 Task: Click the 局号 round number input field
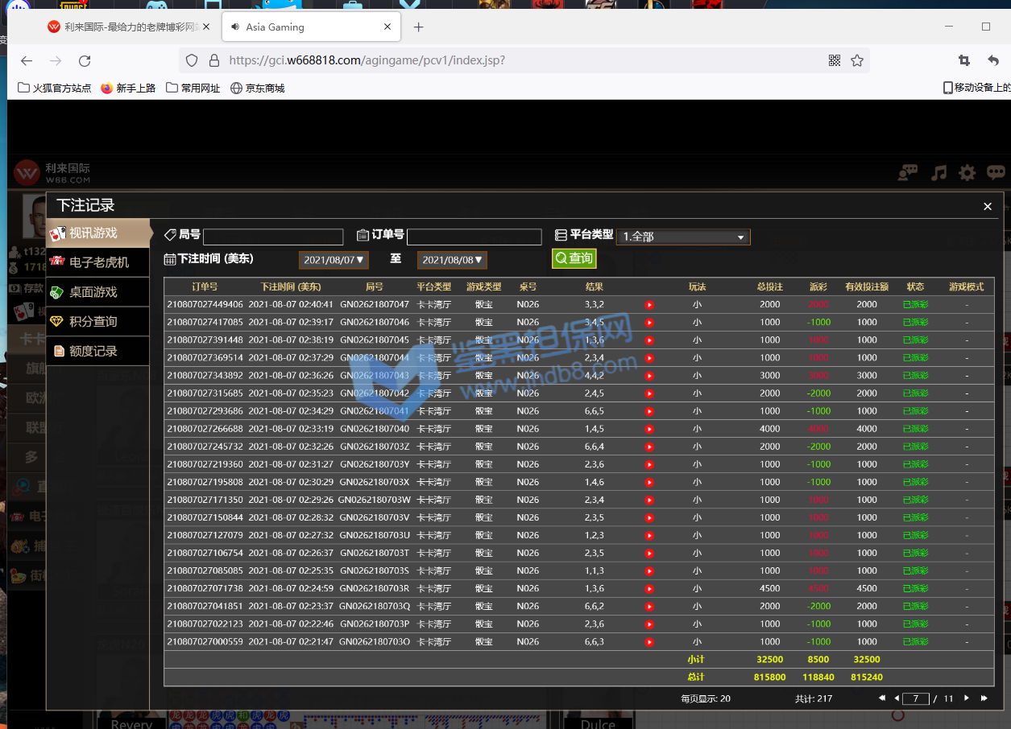[x=273, y=237]
